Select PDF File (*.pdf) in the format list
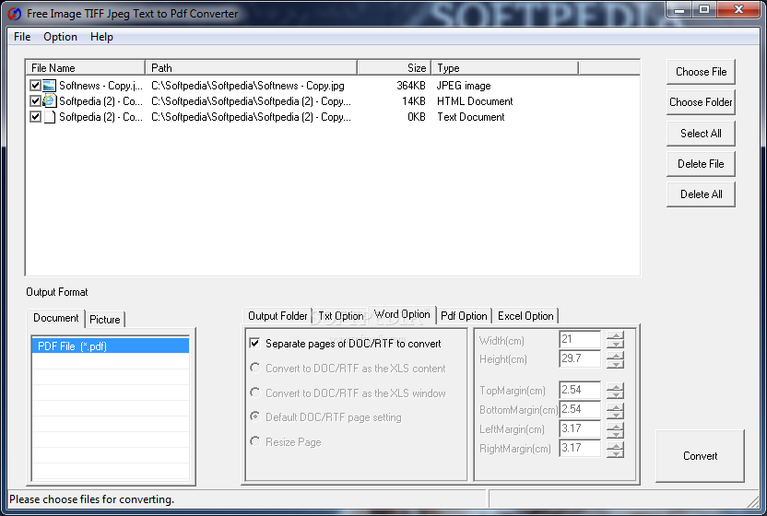 [111, 346]
